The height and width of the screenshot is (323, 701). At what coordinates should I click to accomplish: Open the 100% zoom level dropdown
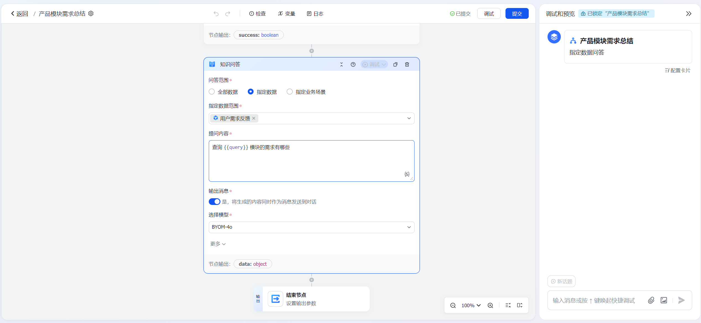471,305
